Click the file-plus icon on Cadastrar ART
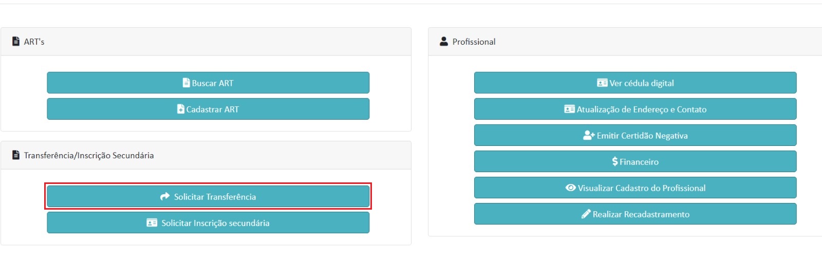Image resolution: width=822 pixels, height=260 pixels. [180, 109]
